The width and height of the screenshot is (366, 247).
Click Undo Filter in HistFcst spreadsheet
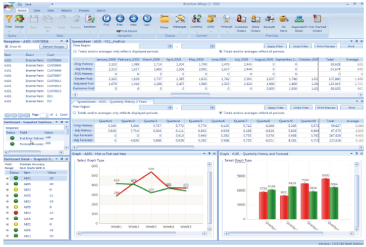pos(300,46)
